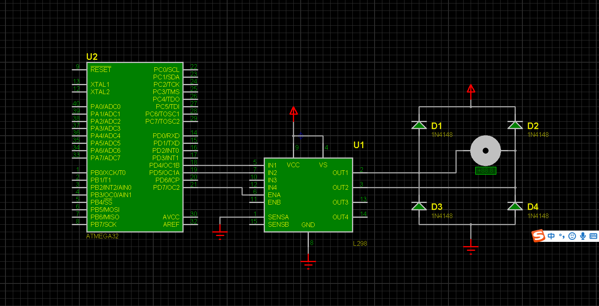Select the ATMEGA32 chip body U2
This screenshot has height=306, width=599.
click(135, 147)
